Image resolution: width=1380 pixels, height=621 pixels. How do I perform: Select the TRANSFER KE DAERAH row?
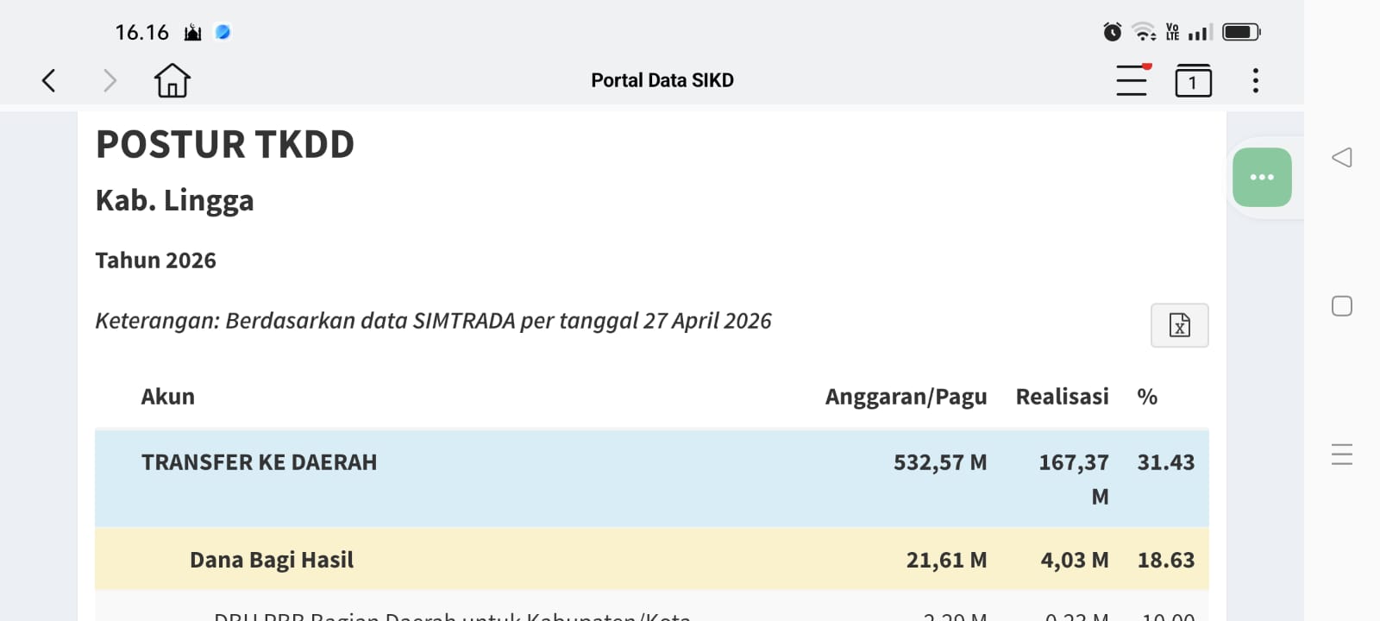(x=259, y=463)
